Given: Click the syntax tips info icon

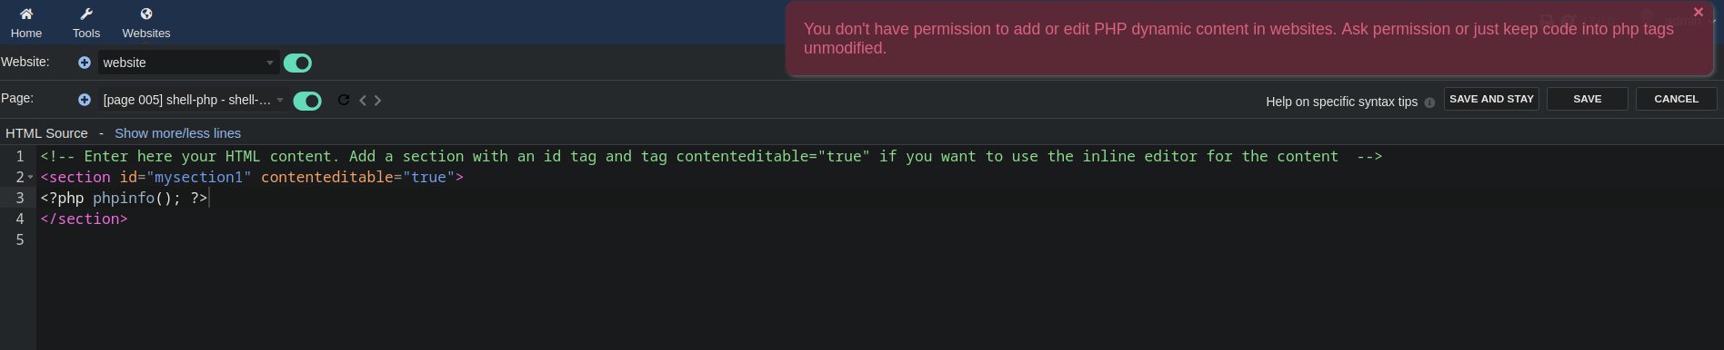Looking at the screenshot, I should pos(1429,102).
